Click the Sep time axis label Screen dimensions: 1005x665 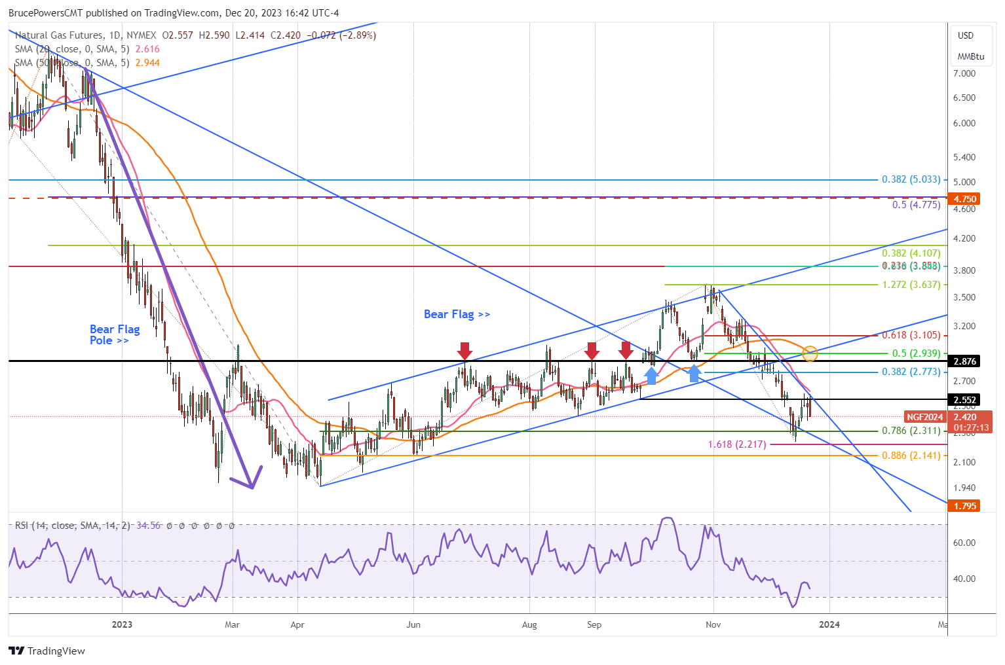(594, 624)
